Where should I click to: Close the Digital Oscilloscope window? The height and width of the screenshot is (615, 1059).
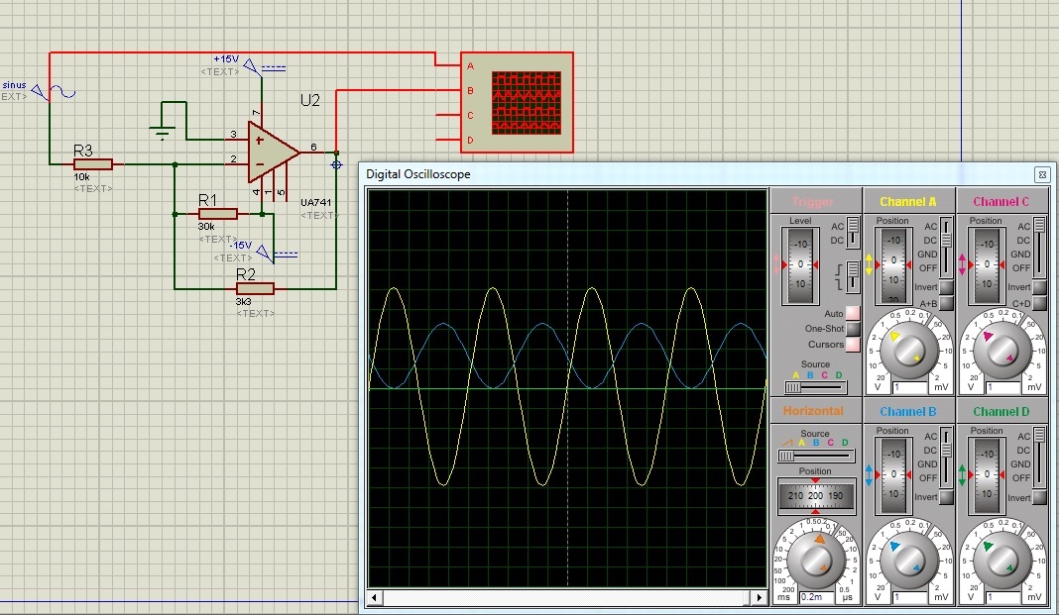pyautogui.click(x=1042, y=174)
